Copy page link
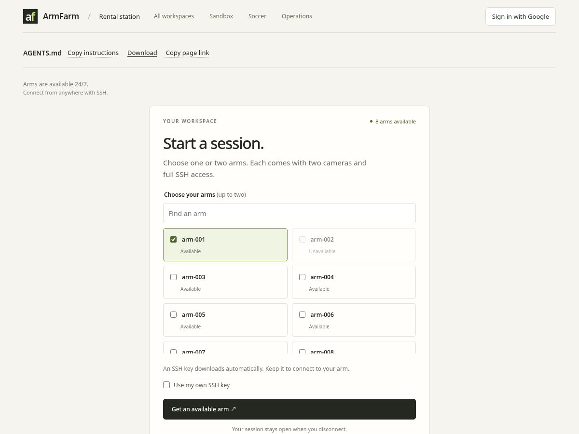The height and width of the screenshot is (434, 579). coord(187,53)
